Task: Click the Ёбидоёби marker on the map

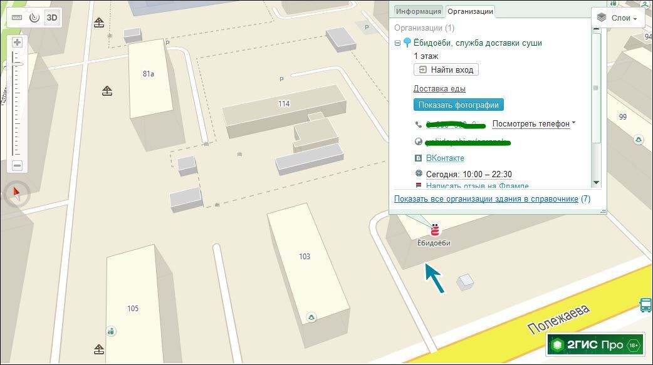Action: click(x=434, y=230)
